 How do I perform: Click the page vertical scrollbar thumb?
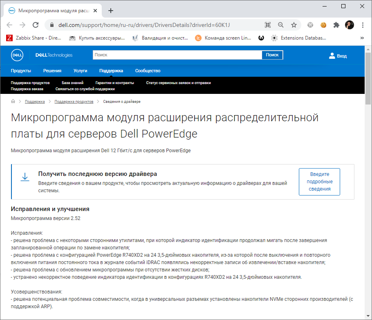click(x=368, y=78)
